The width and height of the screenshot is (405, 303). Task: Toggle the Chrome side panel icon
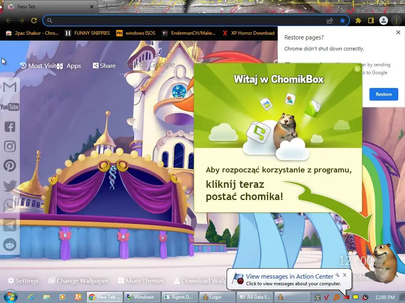point(371,21)
